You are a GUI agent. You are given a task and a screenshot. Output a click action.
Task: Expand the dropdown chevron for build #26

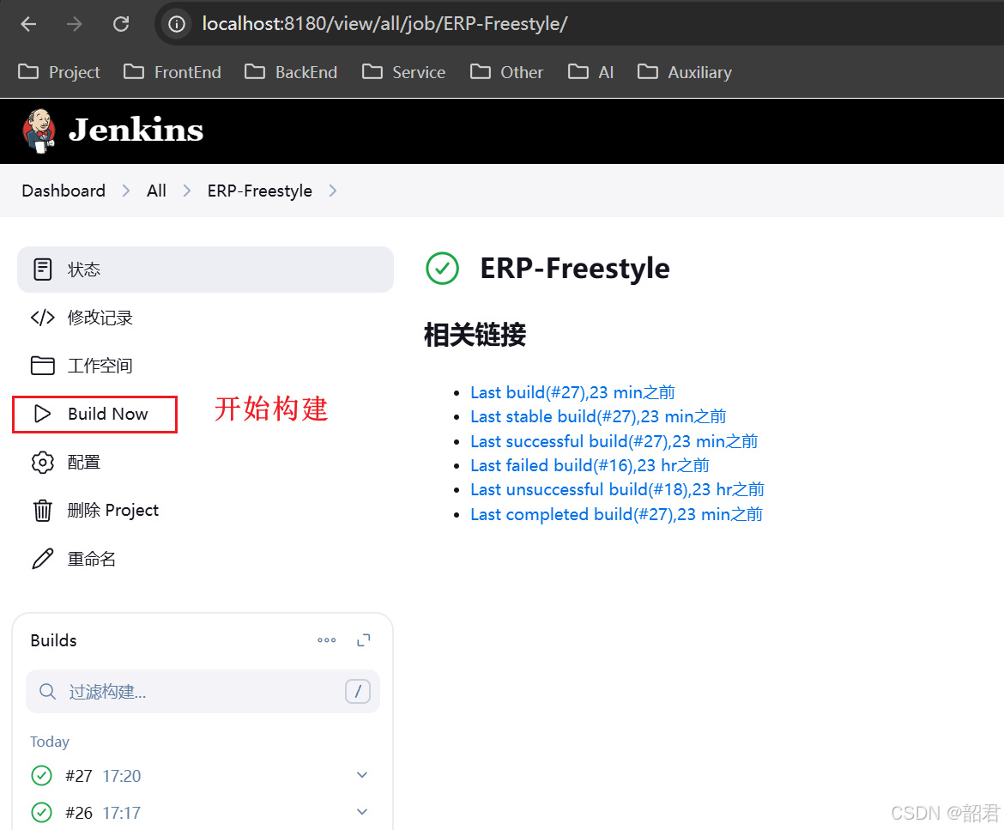tap(362, 811)
